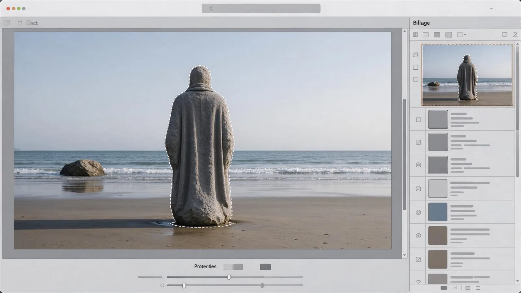Select the blue swatch layer thumbnail

click(x=438, y=212)
